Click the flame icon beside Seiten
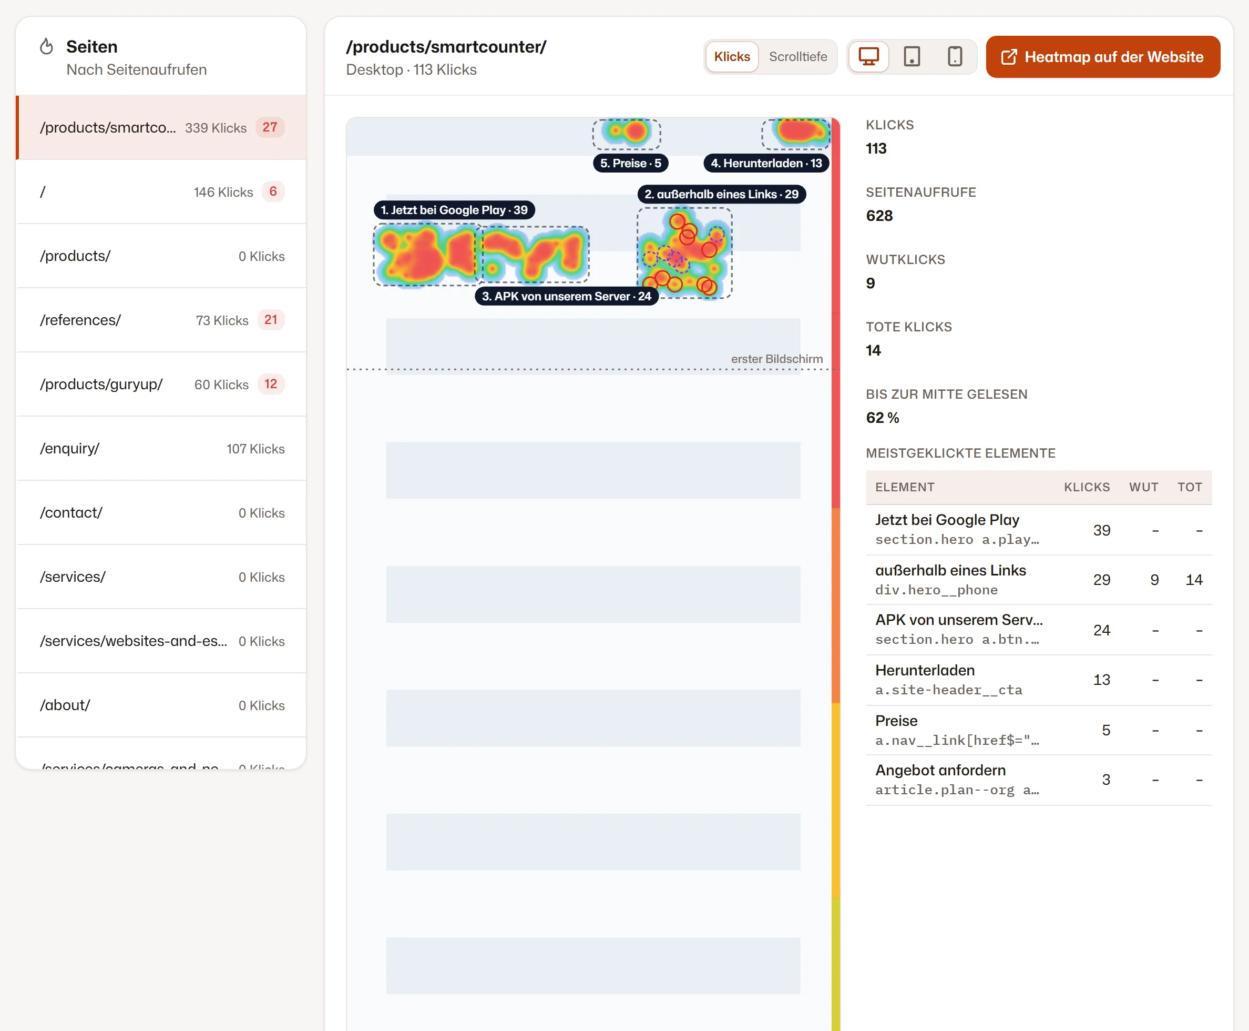 click(46, 46)
